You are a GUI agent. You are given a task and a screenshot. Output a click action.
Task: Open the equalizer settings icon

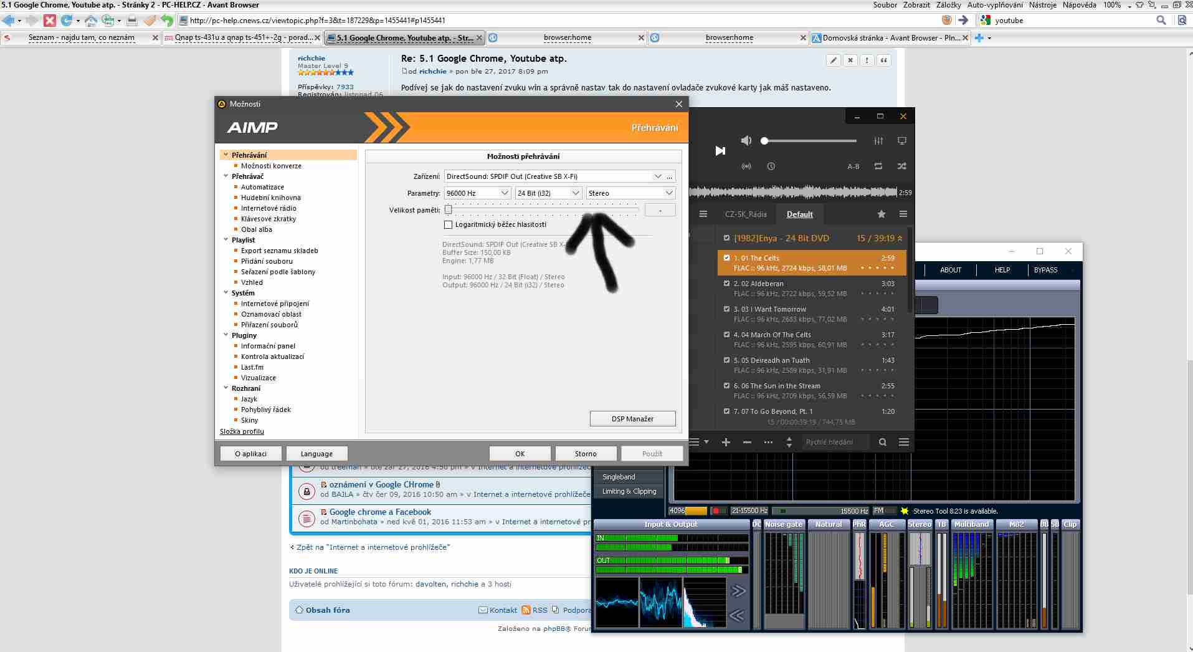(x=878, y=141)
